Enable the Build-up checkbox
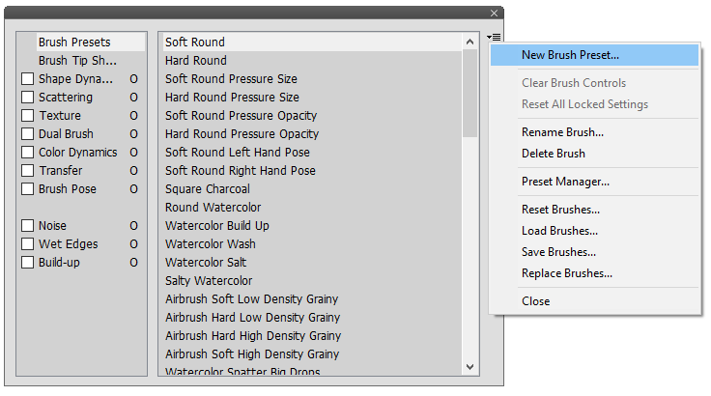The image size is (711, 396). click(27, 263)
